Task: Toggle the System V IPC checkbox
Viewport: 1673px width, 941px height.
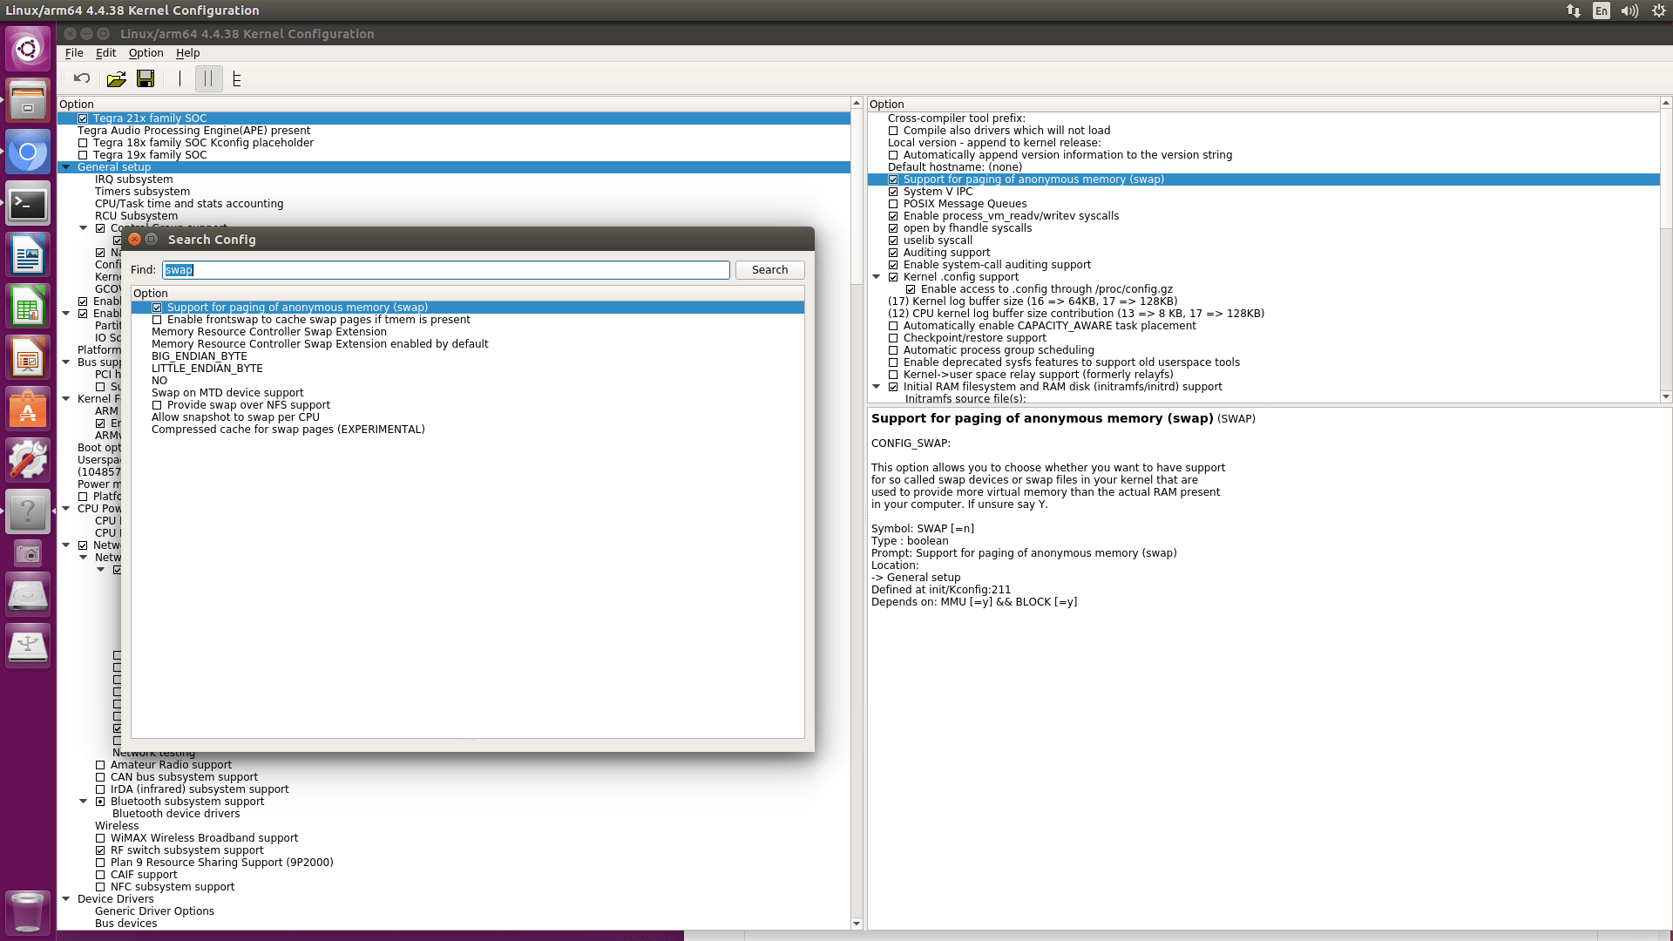Action: (x=893, y=192)
